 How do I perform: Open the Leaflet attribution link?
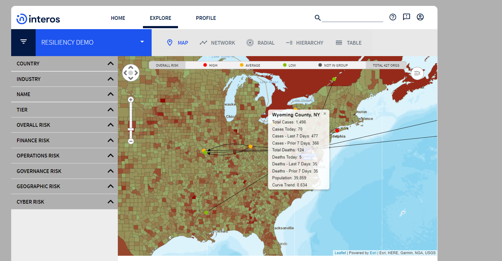(340, 253)
